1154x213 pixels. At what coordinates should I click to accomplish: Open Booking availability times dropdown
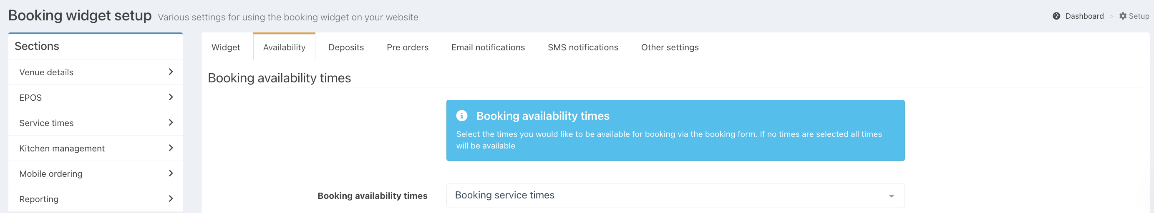click(675, 196)
